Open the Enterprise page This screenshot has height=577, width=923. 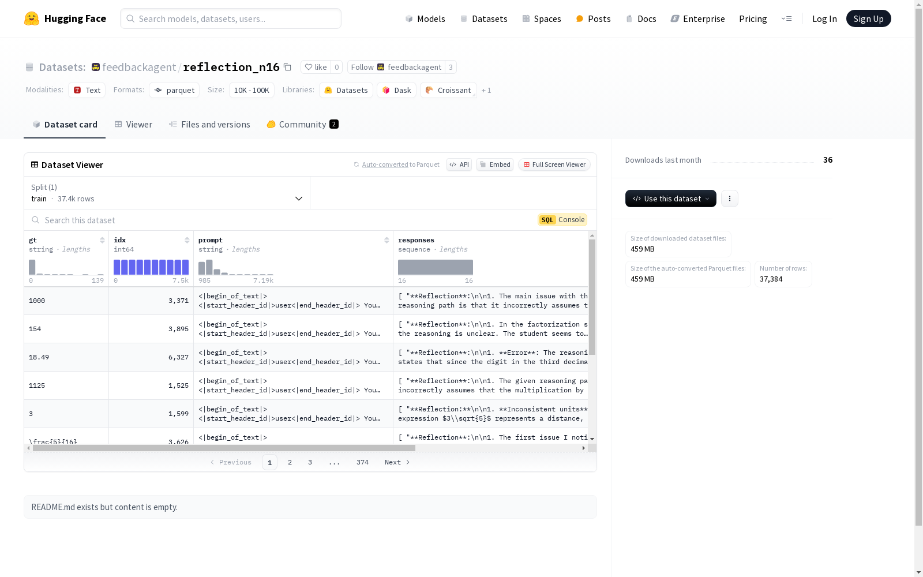[x=698, y=18]
